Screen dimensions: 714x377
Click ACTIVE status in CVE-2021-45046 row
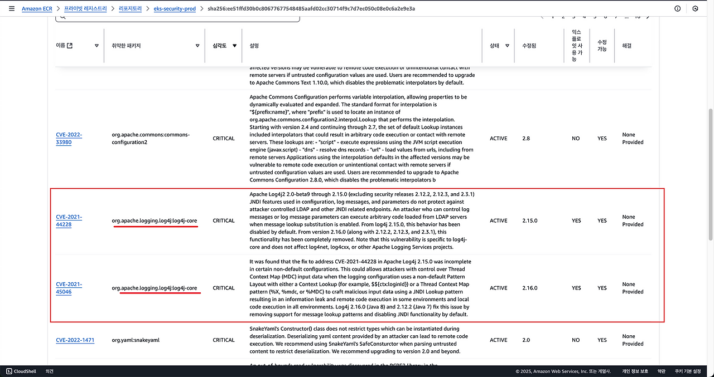(x=499, y=288)
